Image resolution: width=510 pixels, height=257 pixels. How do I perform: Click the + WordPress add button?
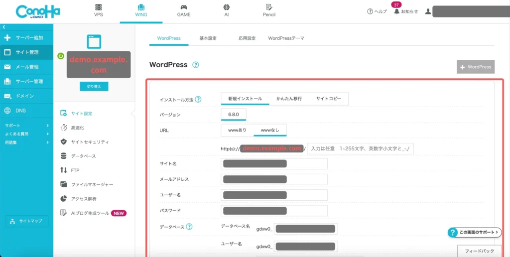pos(476,67)
